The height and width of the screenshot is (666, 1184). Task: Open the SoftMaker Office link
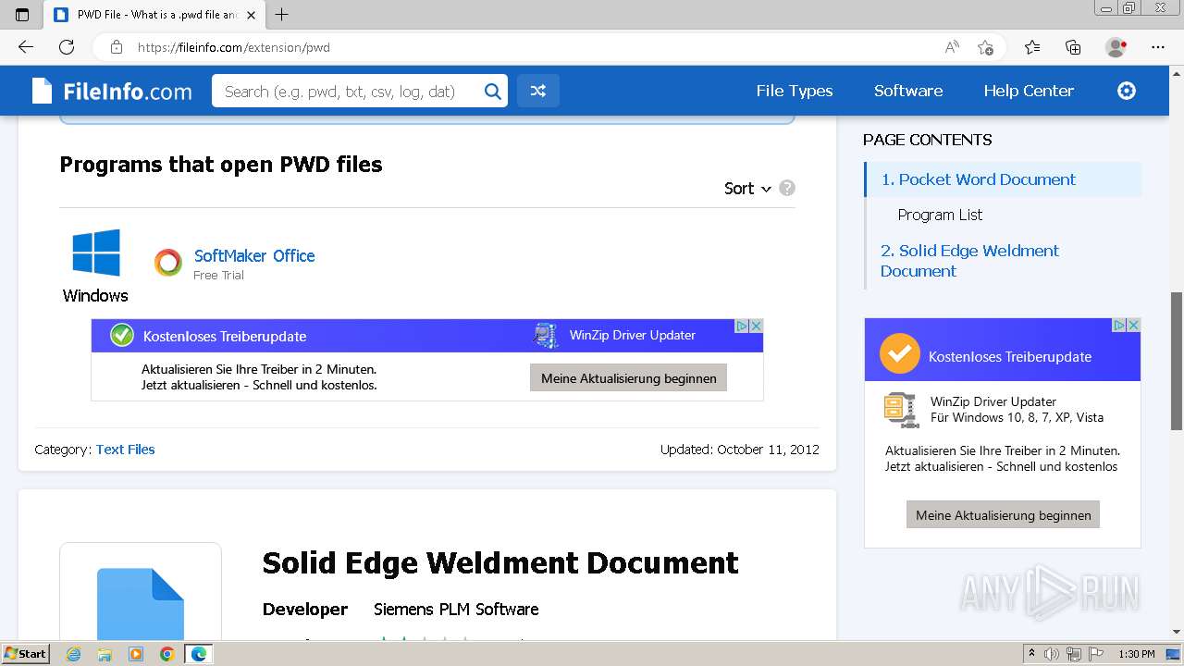254,256
